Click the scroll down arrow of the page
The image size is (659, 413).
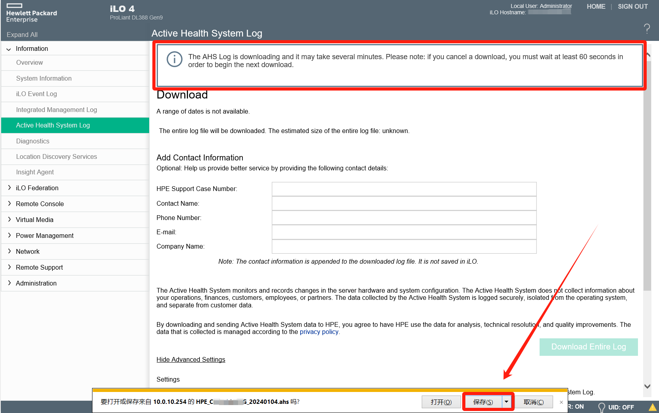click(647, 386)
